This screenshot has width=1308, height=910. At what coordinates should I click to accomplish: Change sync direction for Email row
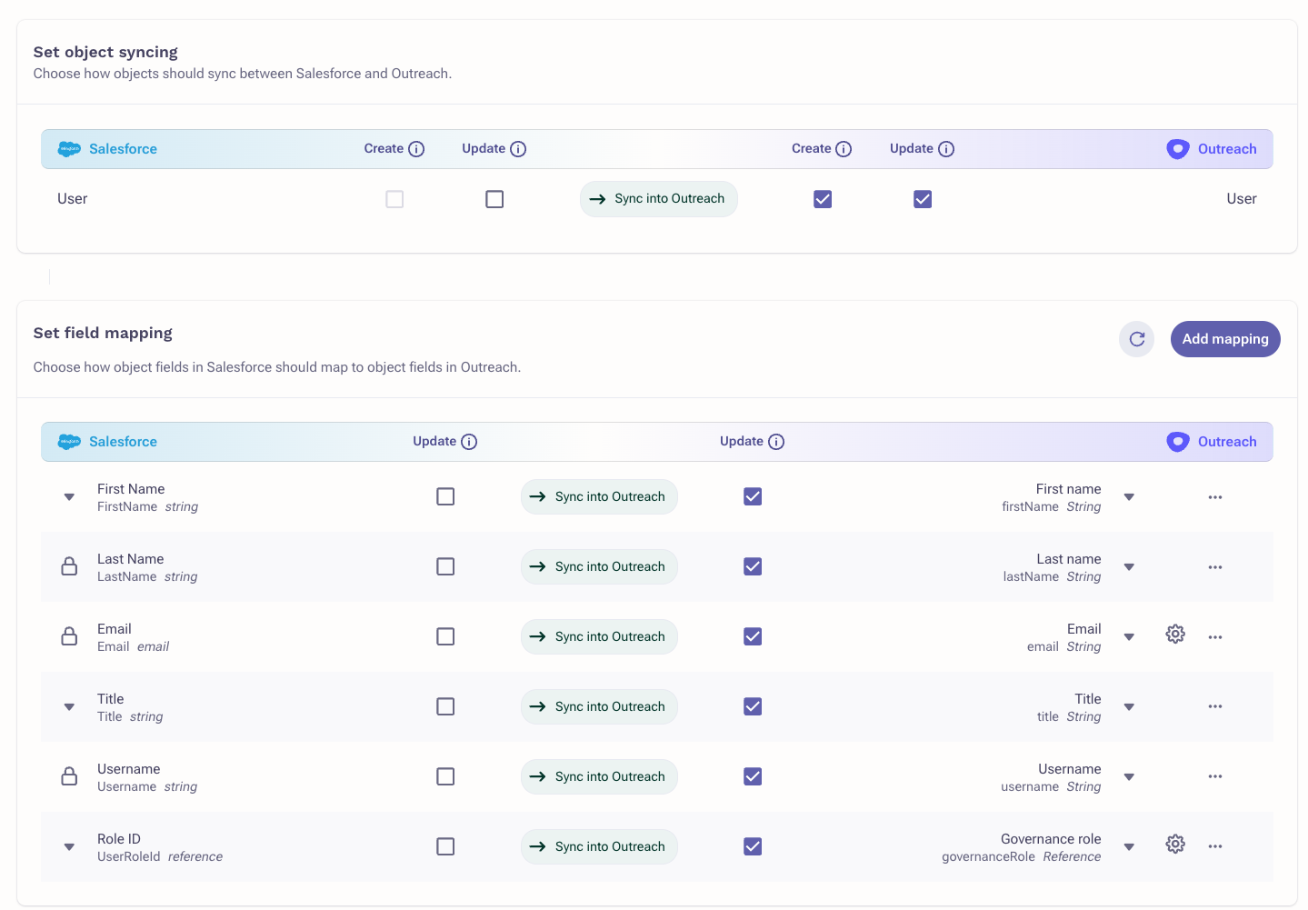click(x=599, y=636)
